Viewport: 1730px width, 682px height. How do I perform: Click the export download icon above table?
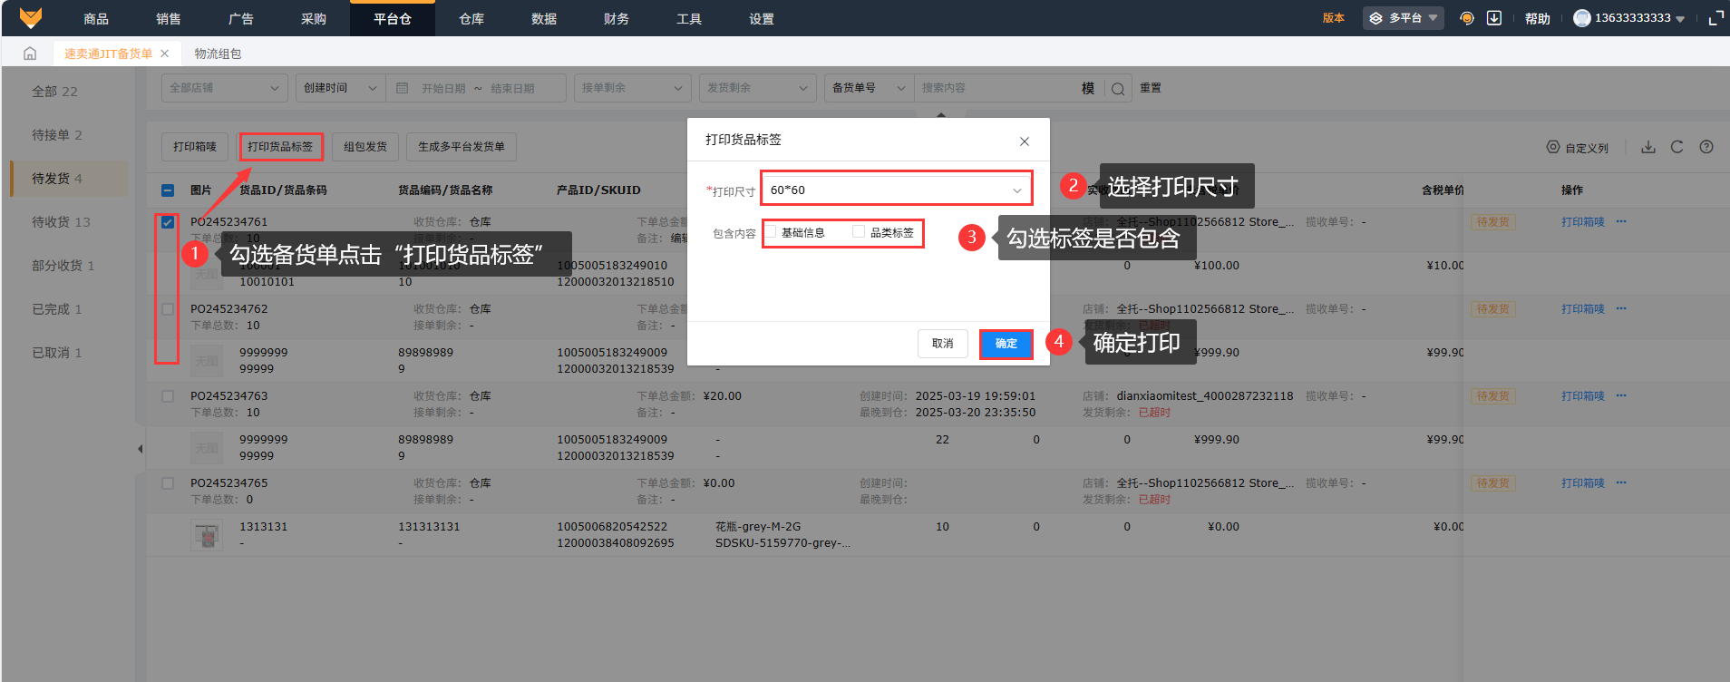pyautogui.click(x=1648, y=147)
